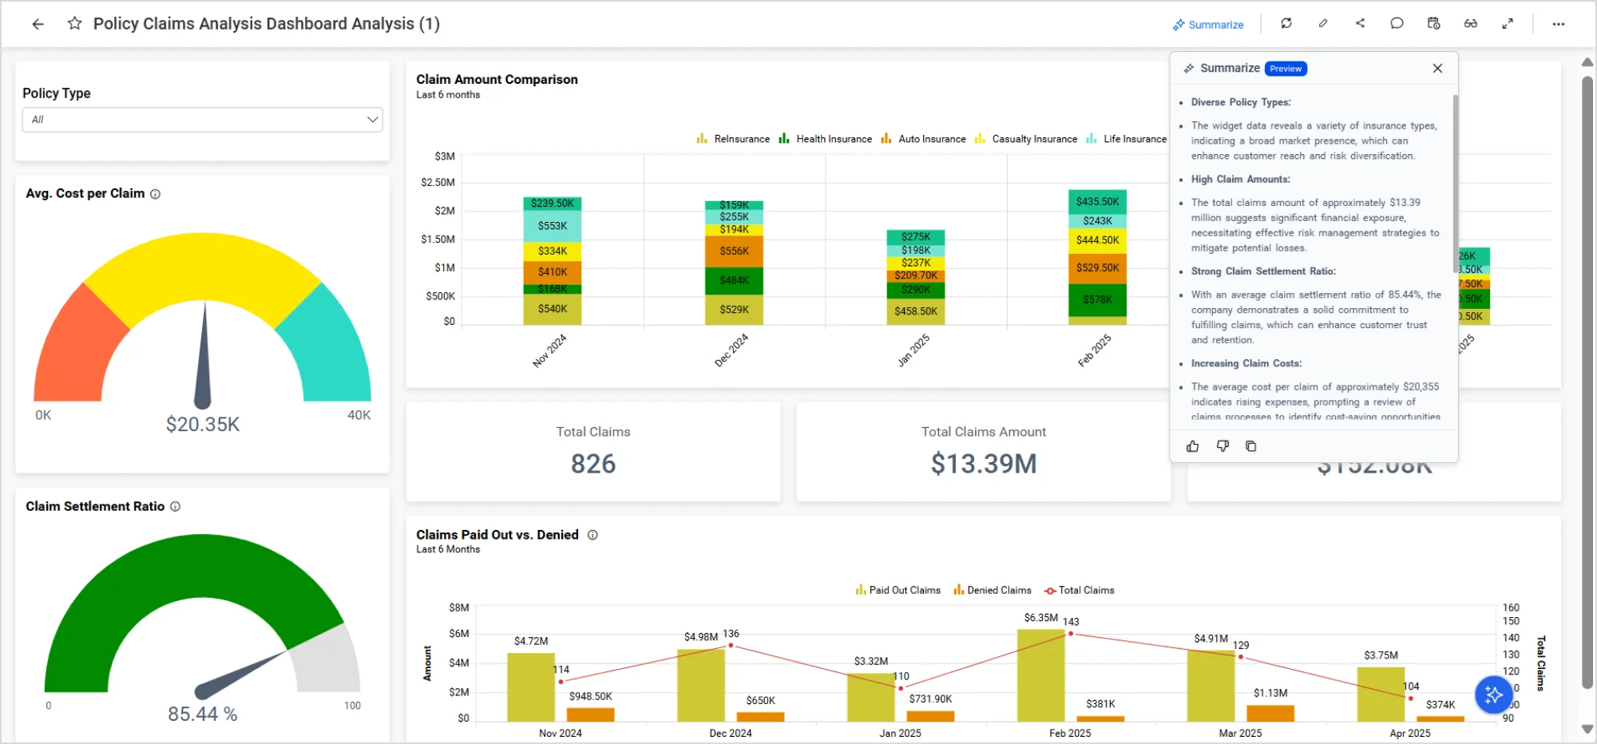1597x744 pixels.
Task: Open comments with the speech bubble icon
Action: pos(1397,23)
